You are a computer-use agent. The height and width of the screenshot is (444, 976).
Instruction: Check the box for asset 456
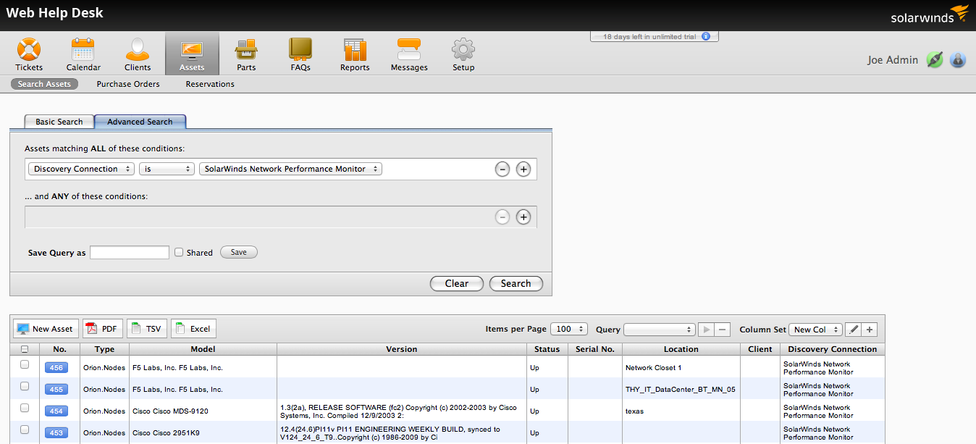25,364
